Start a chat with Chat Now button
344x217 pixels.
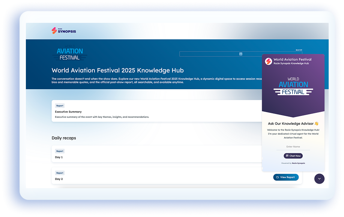293,156
